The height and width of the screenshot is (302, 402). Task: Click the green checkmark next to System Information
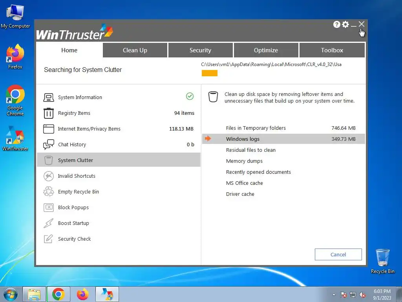(190, 96)
